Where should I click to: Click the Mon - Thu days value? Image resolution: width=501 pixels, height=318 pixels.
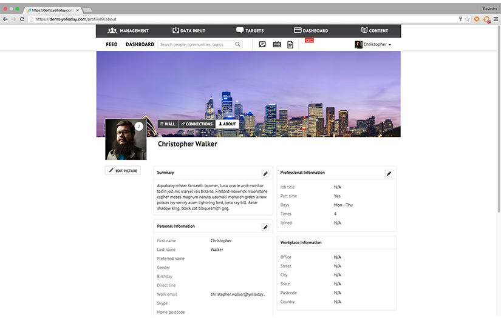343,205
